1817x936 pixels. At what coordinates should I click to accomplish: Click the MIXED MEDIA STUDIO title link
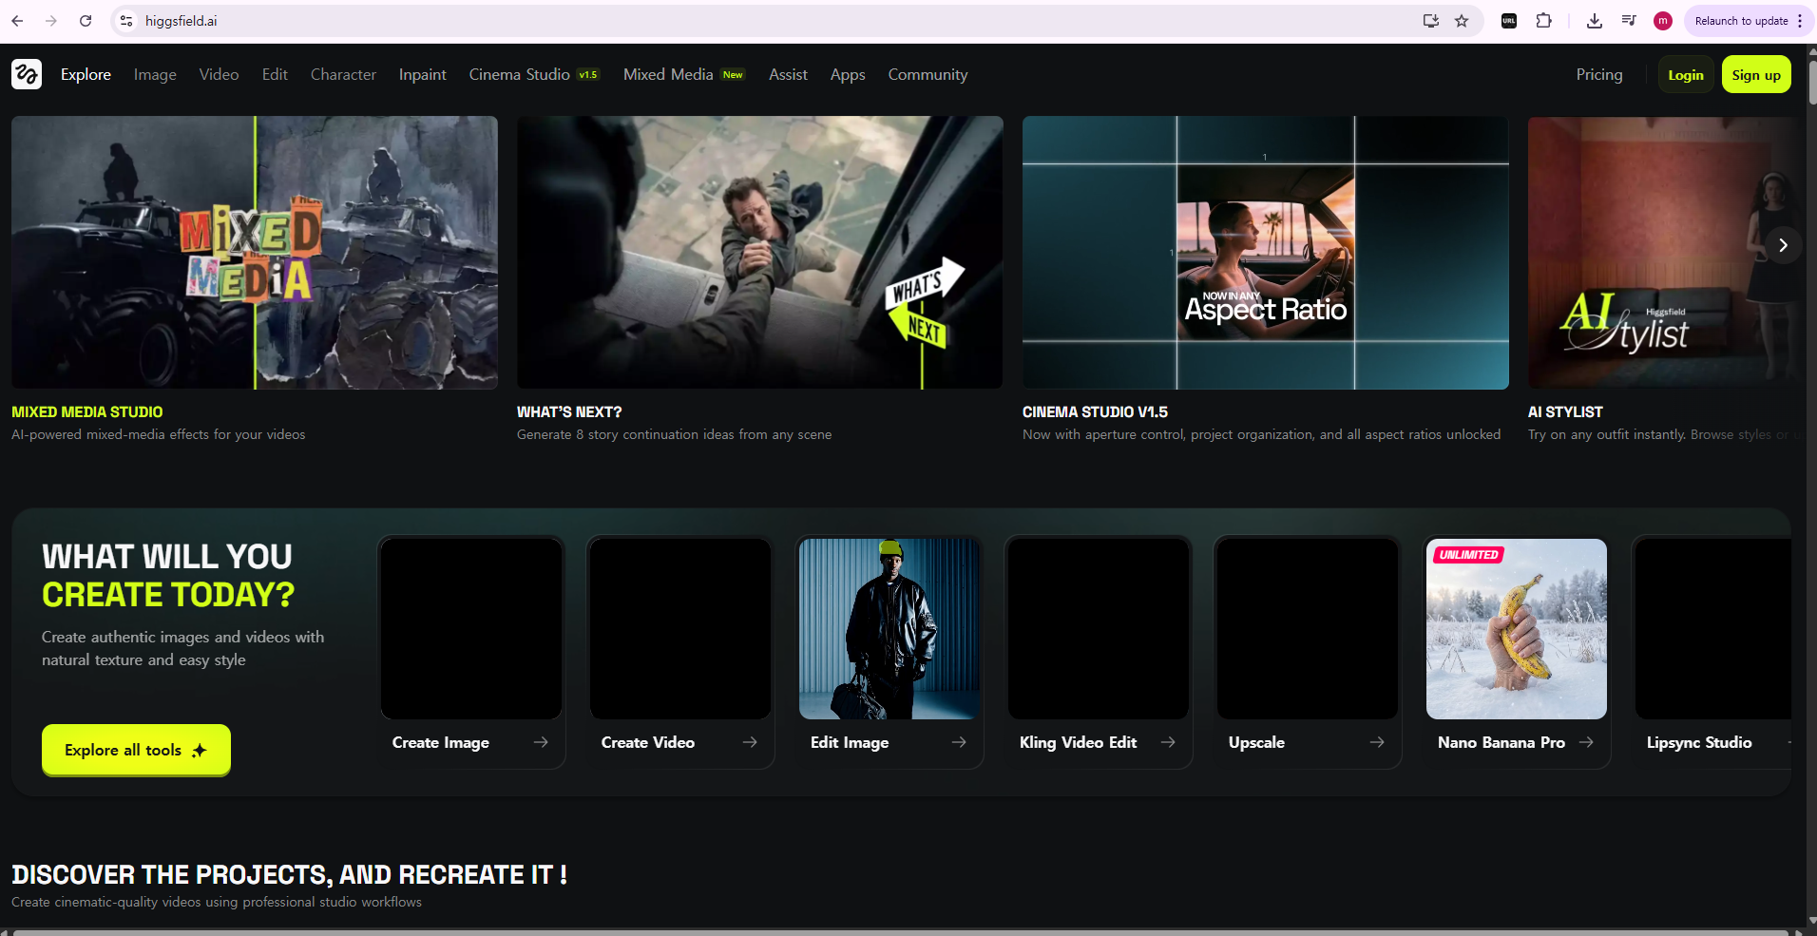(x=86, y=411)
